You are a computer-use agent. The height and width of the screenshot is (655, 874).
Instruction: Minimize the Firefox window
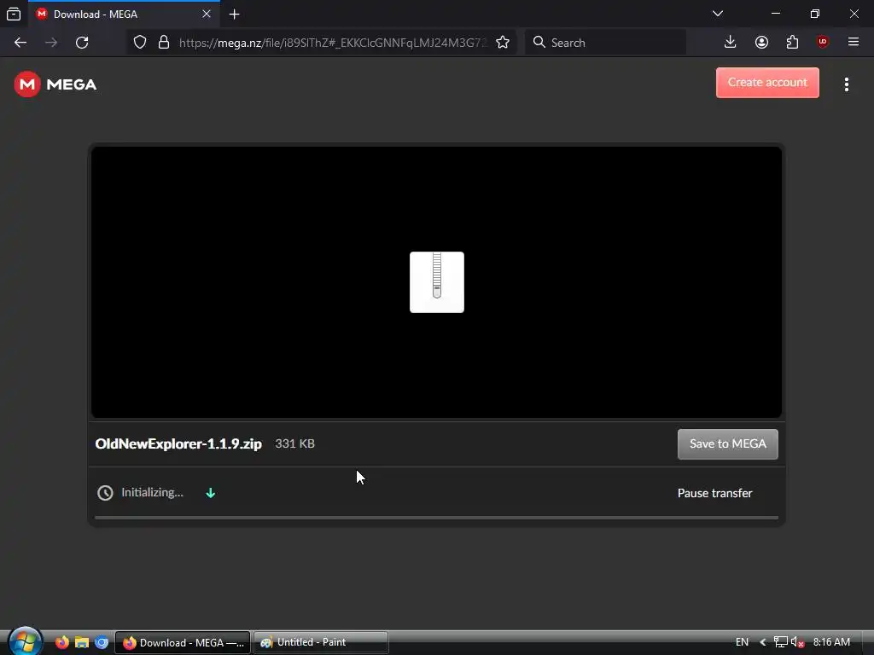(x=775, y=14)
